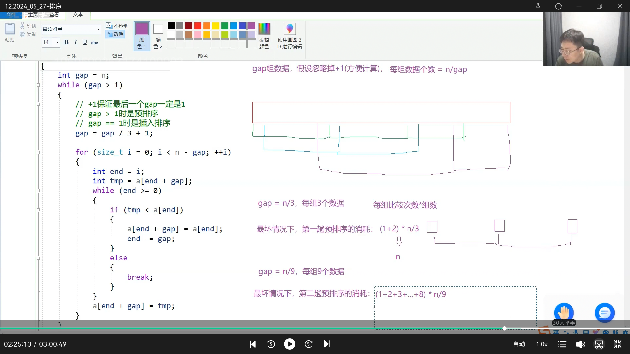Pick the pink color swatch
Viewport: 630px width, 354px height.
pyautogui.click(x=198, y=34)
